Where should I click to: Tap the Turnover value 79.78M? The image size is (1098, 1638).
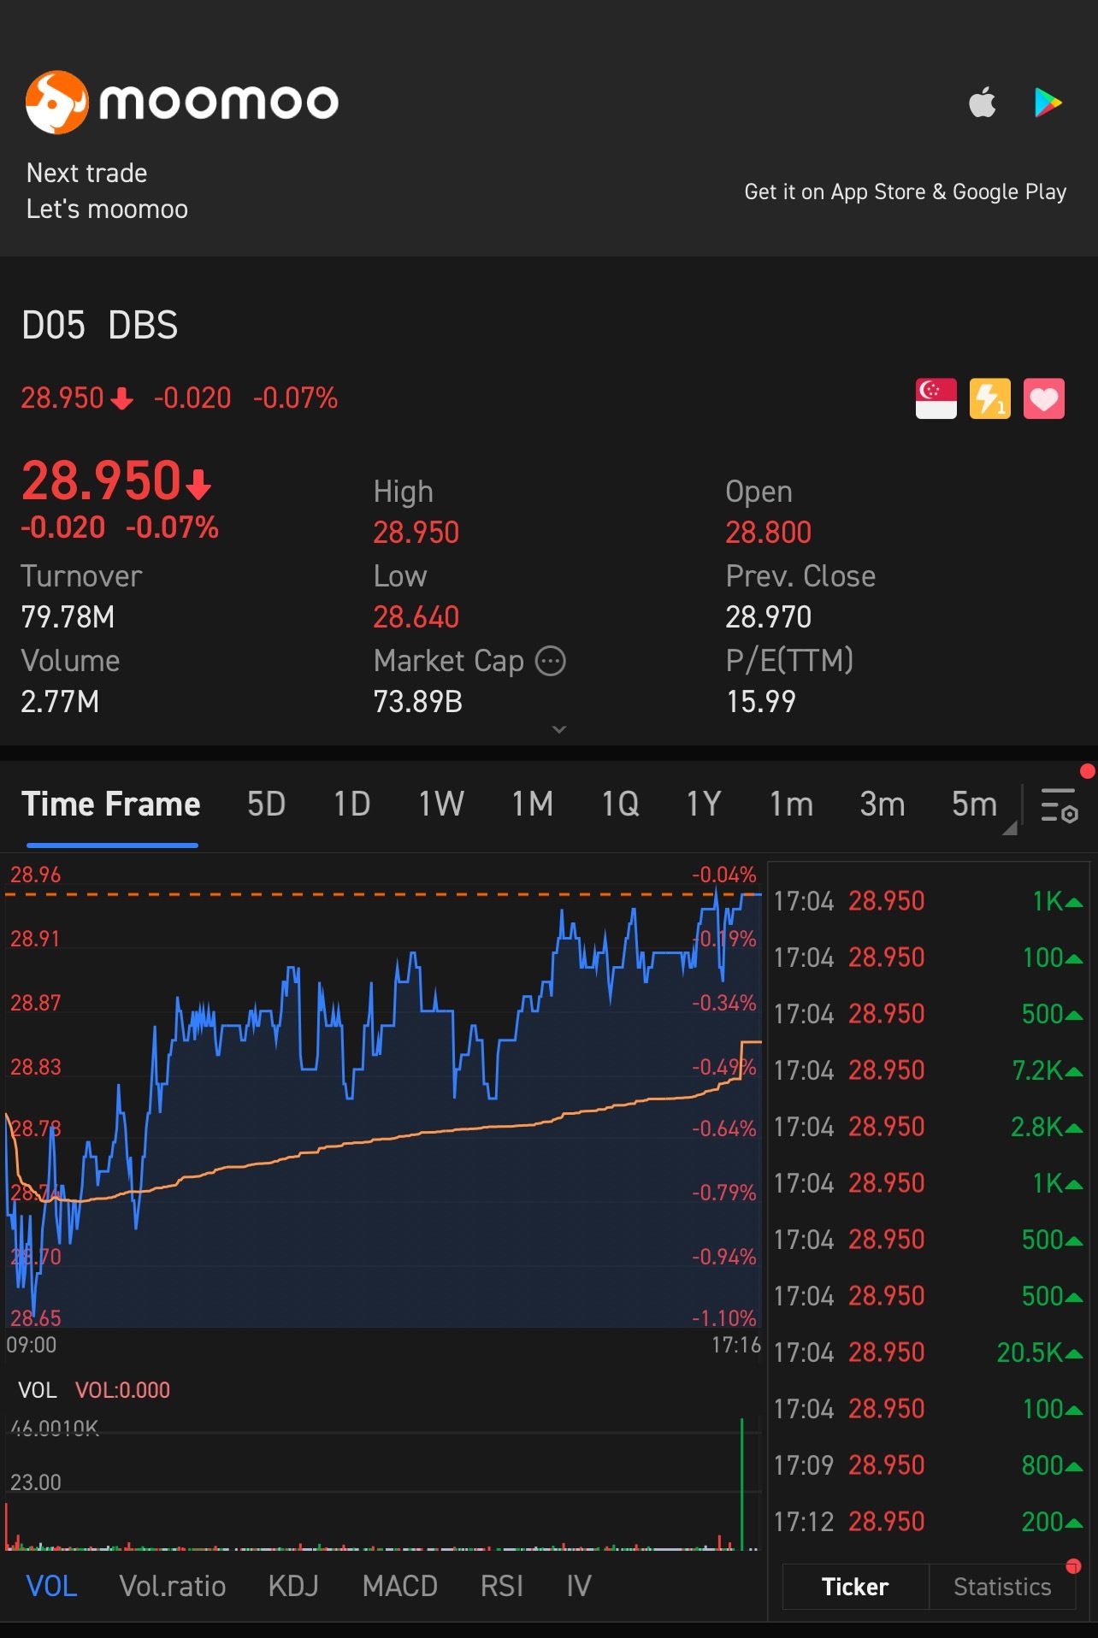[x=68, y=616]
